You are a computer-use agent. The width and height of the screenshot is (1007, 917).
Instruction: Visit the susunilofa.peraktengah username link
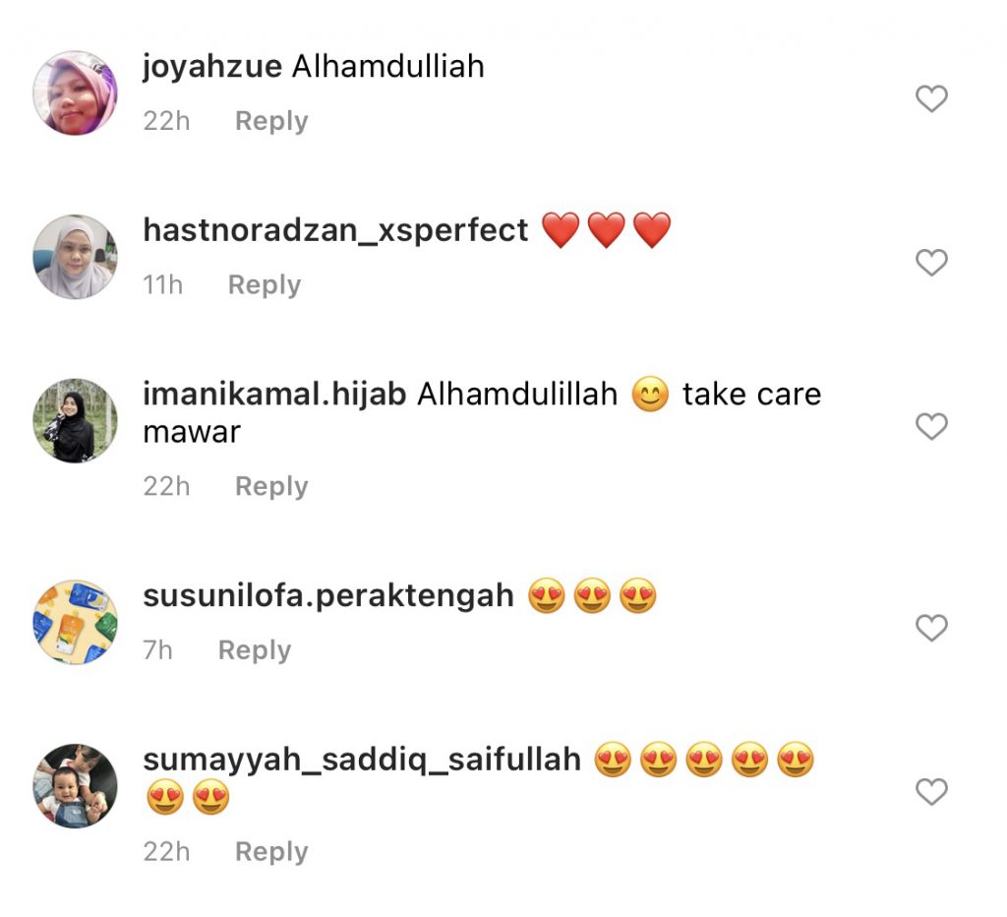point(328,596)
